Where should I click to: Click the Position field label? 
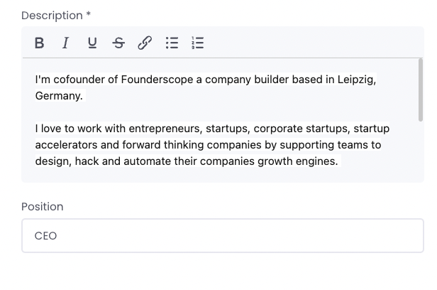(42, 207)
